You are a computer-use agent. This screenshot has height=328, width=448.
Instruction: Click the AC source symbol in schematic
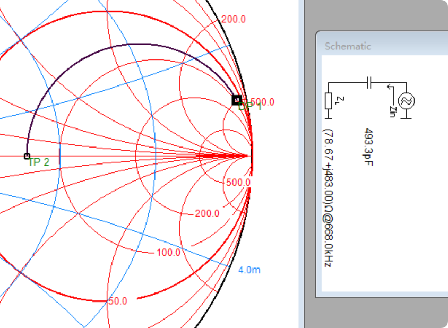pyautogui.click(x=406, y=100)
